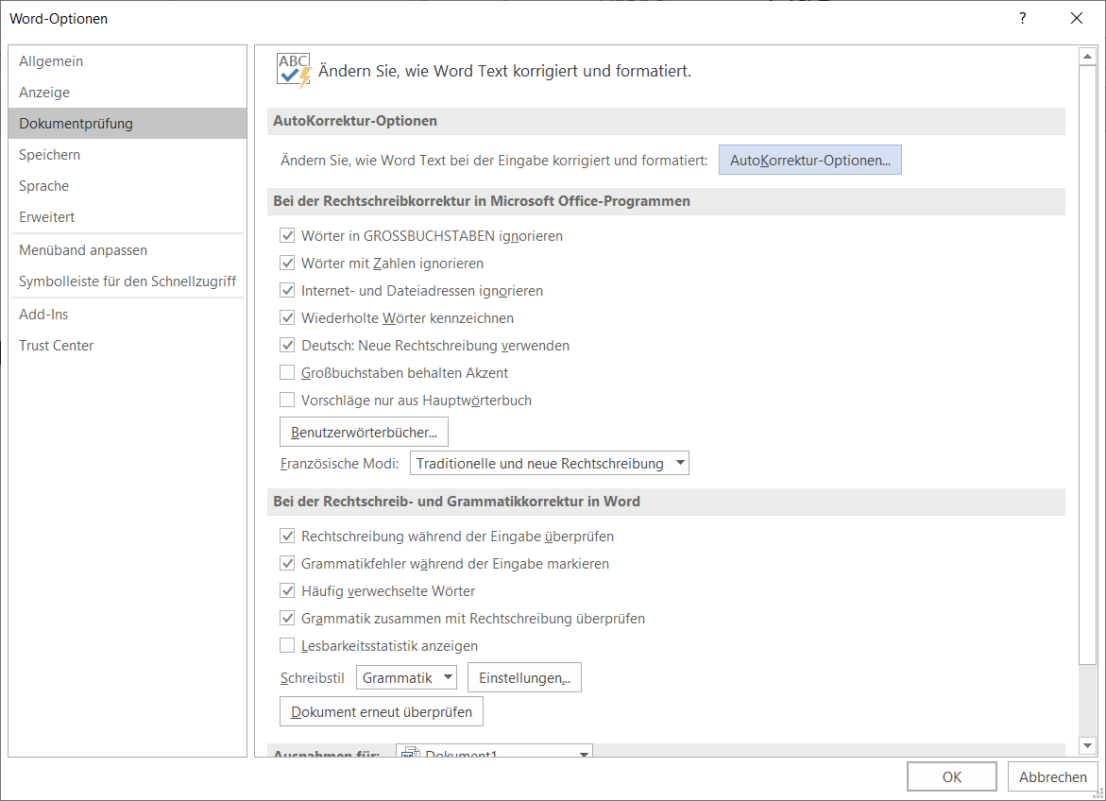Click the vertical scrollbar thumb
The width and height of the screenshot is (1106, 801).
pos(1087,365)
